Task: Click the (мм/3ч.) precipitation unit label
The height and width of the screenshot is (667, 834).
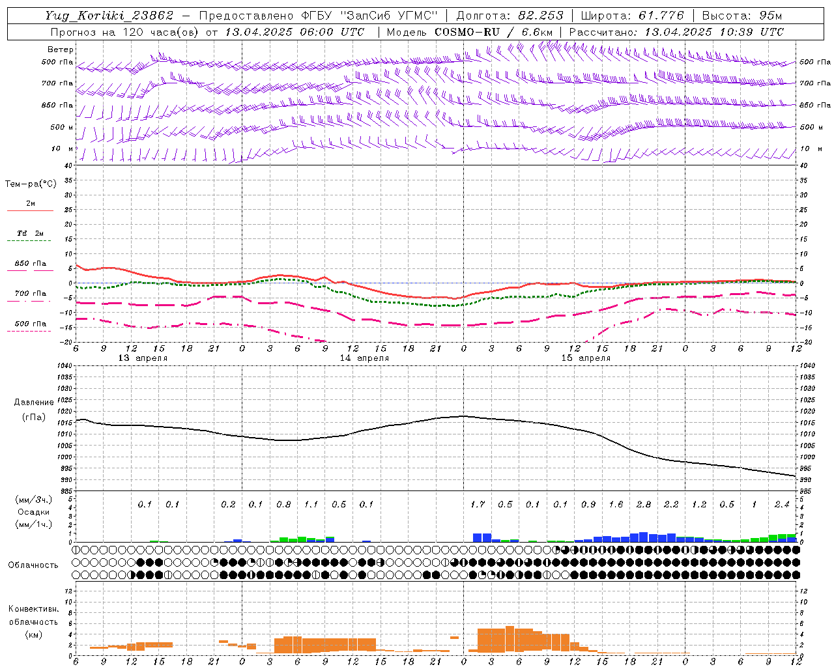Action: coord(34,500)
